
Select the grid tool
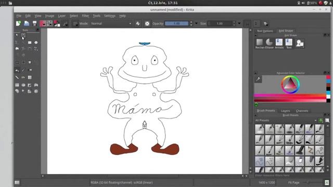[x=30, y=77]
